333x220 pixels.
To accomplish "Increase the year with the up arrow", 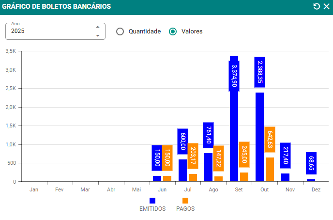I will 98,27.
